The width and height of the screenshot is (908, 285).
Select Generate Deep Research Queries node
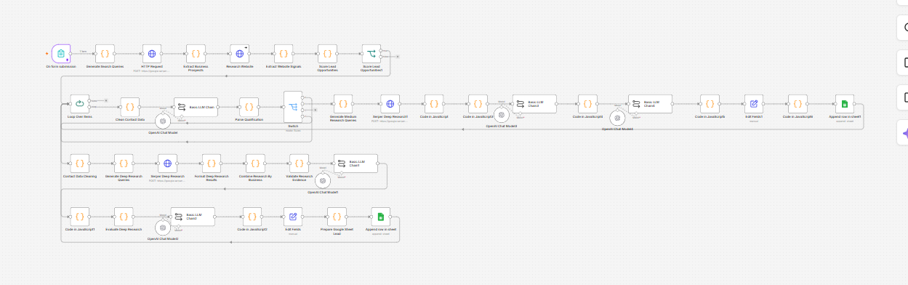coord(124,164)
